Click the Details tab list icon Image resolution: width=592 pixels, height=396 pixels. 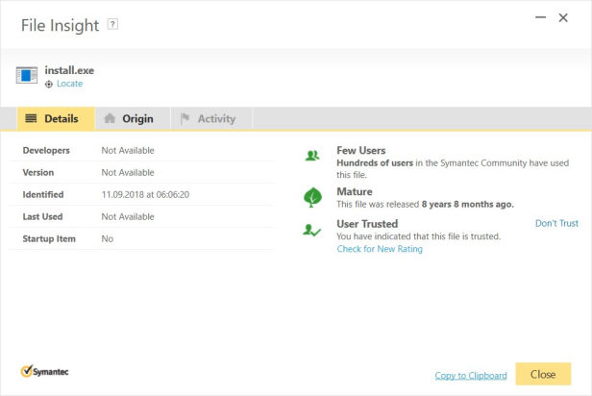tap(31, 118)
